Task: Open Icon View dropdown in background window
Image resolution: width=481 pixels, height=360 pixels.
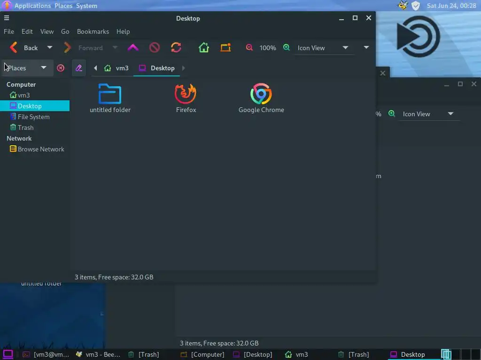Action: click(x=428, y=114)
